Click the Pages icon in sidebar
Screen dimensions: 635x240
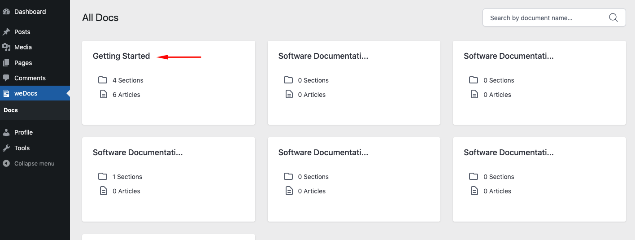coord(6,63)
